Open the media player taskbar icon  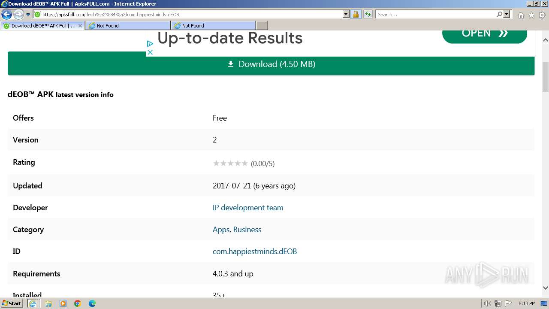[63, 303]
